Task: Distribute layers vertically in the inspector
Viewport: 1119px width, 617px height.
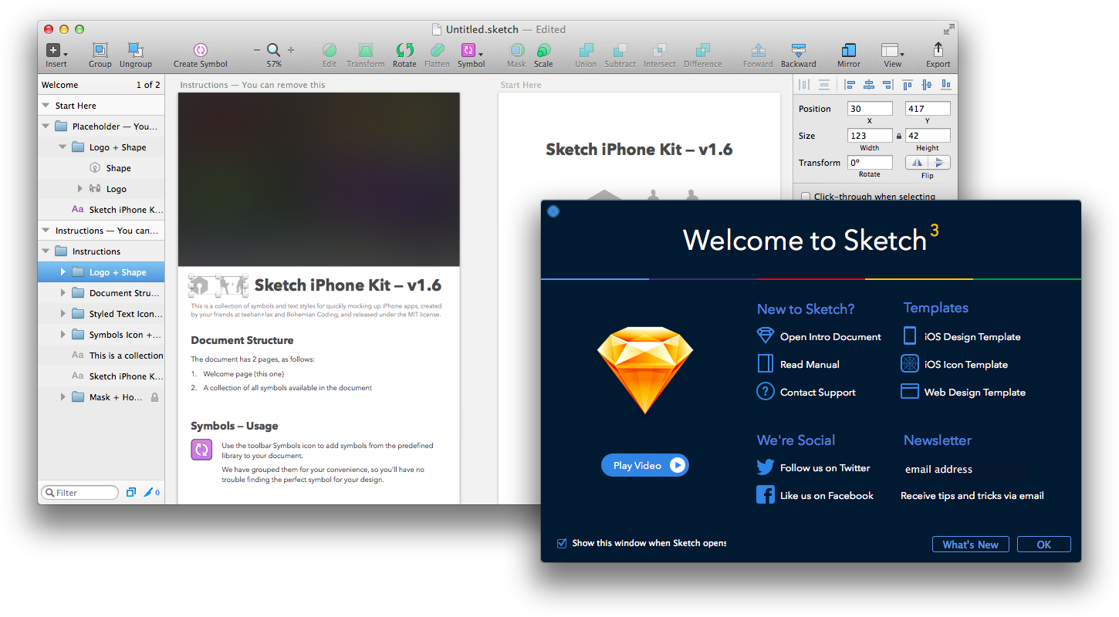Action: tap(824, 85)
